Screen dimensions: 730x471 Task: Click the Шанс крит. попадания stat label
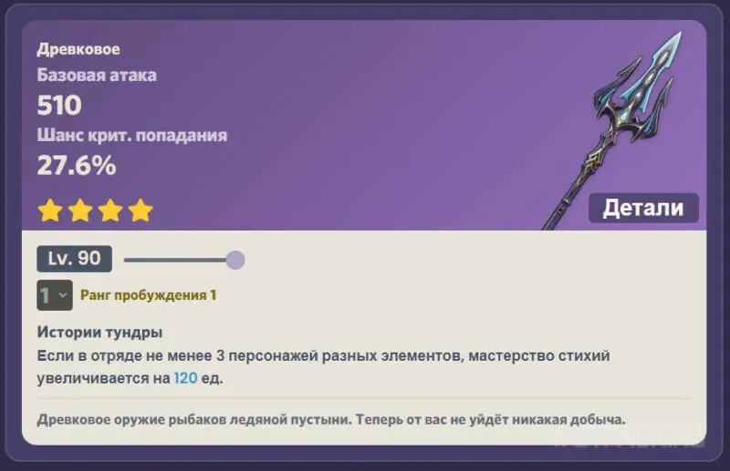pyautogui.click(x=132, y=135)
